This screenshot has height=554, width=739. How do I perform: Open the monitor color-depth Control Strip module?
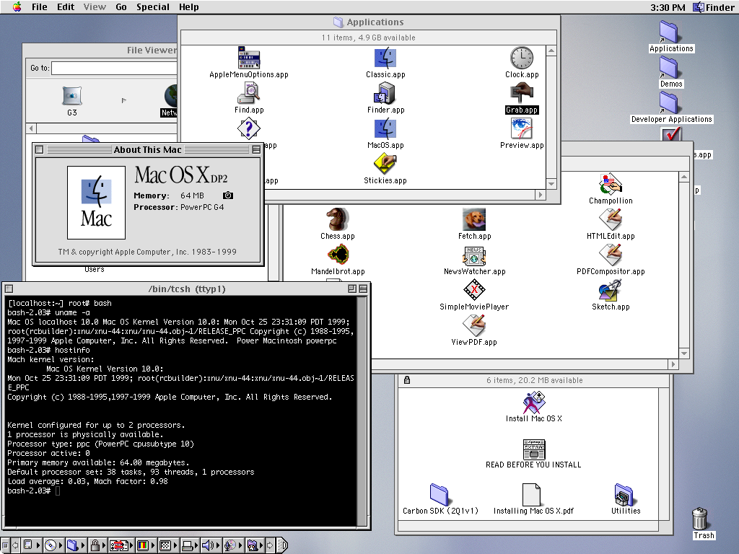[x=146, y=545]
